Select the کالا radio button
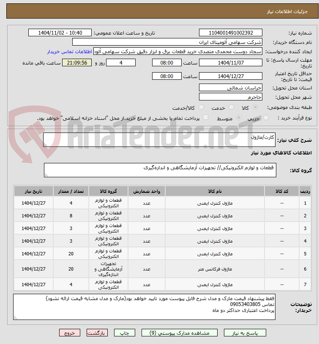 [x=255, y=107]
